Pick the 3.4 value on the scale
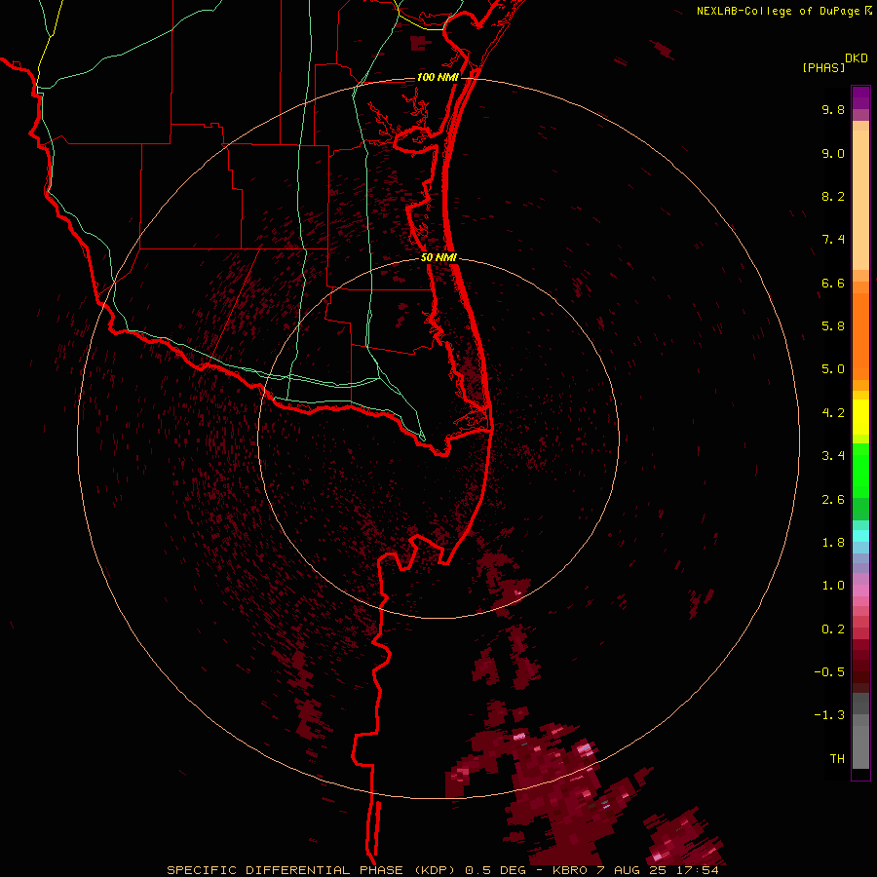877x877 pixels. coord(833,456)
